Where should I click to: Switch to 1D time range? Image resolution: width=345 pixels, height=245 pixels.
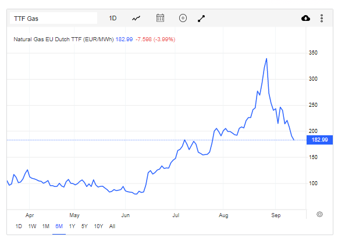(19, 226)
